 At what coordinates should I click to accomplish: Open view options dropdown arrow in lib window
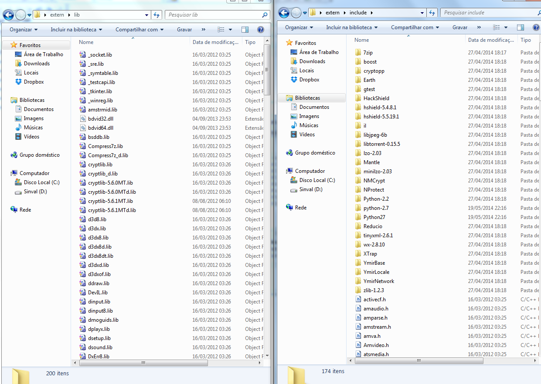pos(230,30)
